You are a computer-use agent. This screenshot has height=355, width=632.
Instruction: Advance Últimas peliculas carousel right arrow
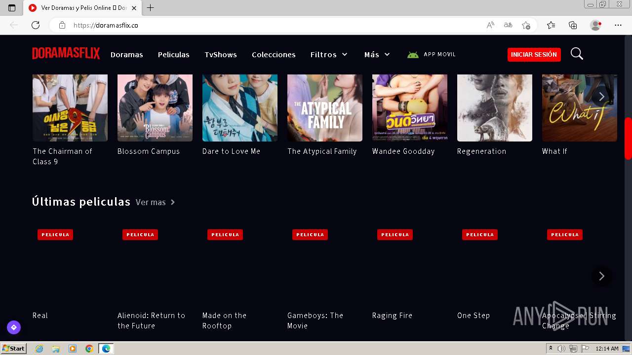(601, 276)
